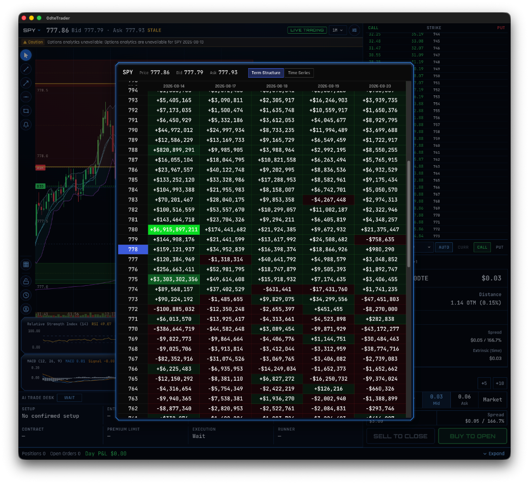The height and width of the screenshot is (484, 529).
Task: Click the +$820,899,291 cell at strike 788
Action: (174, 150)
